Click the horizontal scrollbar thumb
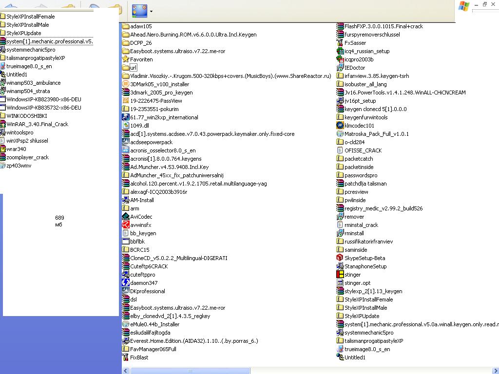The width and height of the screenshot is (499, 374). pos(190,371)
